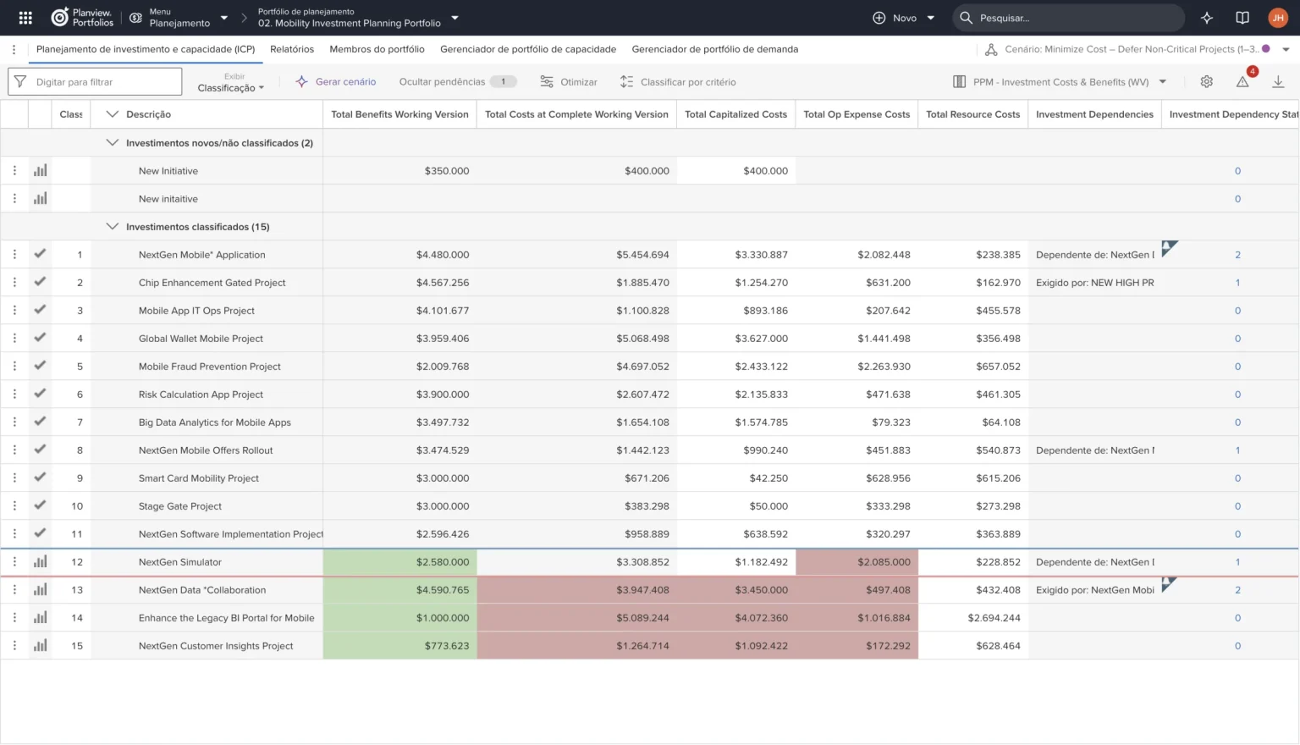Open the Menu Planejamento dropdown
This screenshot has height=745, width=1300.
click(x=179, y=18)
